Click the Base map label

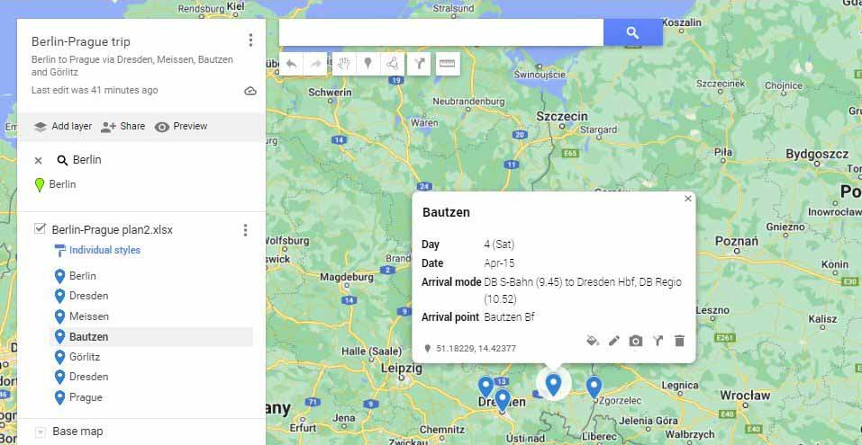click(x=77, y=432)
